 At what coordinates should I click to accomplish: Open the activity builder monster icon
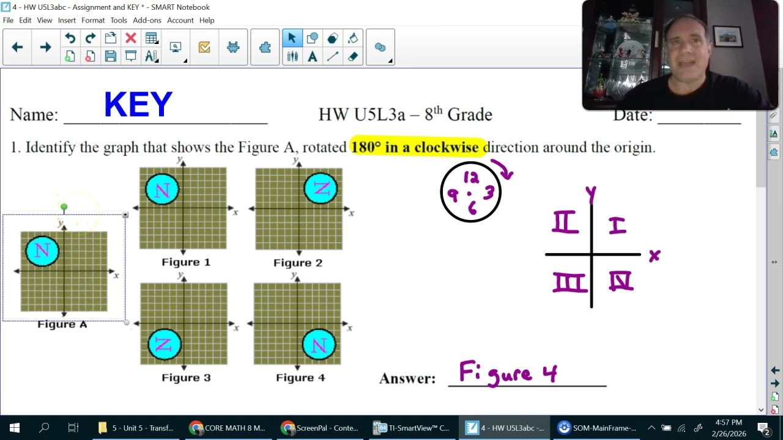coord(233,47)
